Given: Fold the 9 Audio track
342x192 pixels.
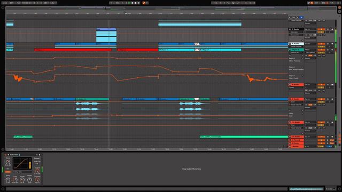Looking at the screenshot, I should [290, 99].
